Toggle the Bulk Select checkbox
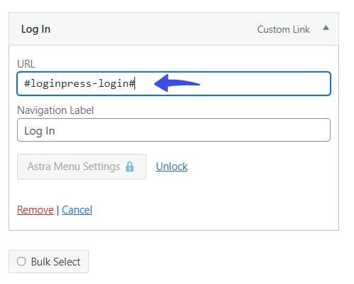The image size is (354, 284). [21, 261]
